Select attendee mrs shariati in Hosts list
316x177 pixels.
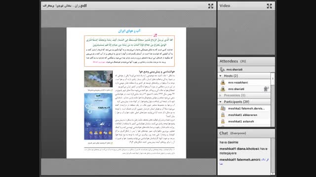click(x=244, y=88)
